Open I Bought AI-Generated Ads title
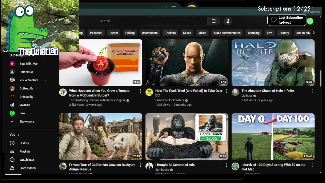This screenshot has height=183, width=325. 175,165
